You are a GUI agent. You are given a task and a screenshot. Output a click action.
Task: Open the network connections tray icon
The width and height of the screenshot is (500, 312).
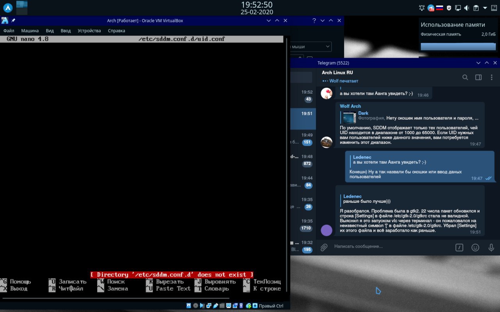pos(458,8)
